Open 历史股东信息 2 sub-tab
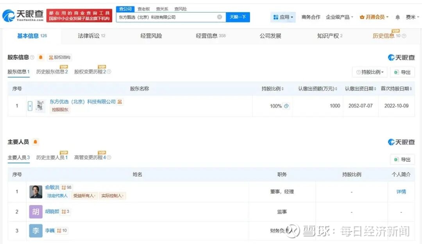 coord(52,72)
